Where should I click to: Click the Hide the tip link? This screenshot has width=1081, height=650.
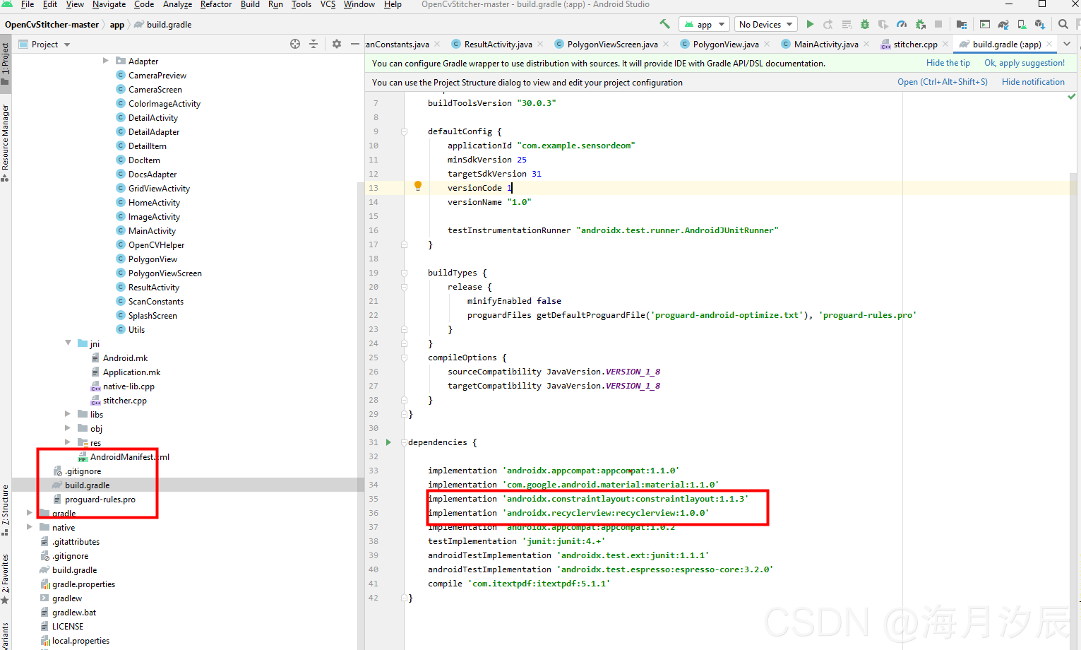[x=948, y=63]
